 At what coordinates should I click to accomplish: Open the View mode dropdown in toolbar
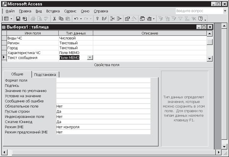[11, 18]
